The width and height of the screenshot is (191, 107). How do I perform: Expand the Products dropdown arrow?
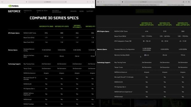[x=25, y=12]
